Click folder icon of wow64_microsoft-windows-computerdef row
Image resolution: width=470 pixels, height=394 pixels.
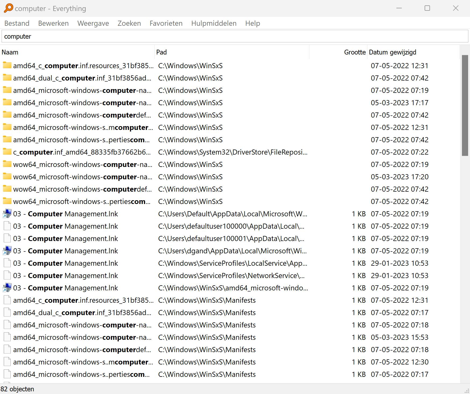7,189
